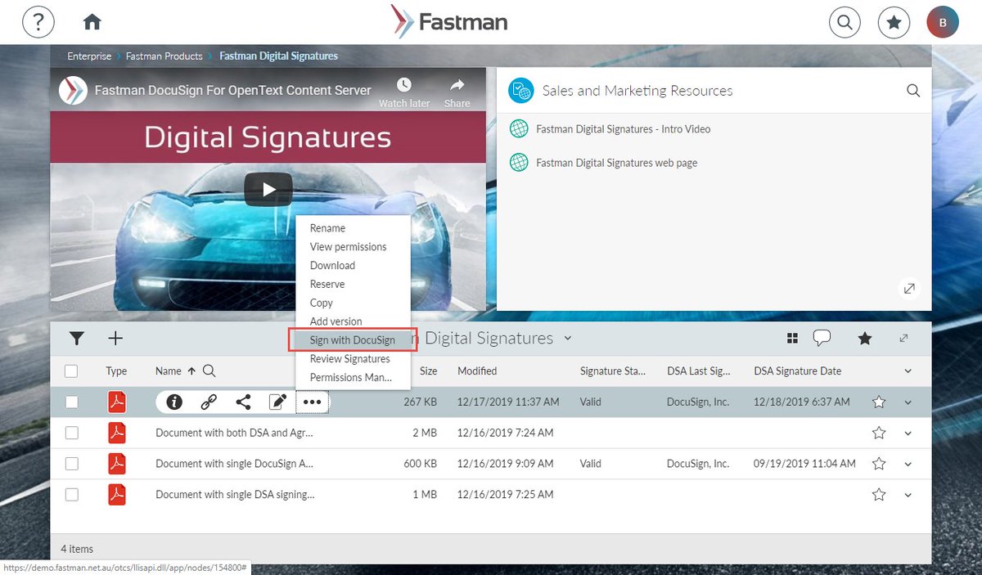Open Document with single DocuSign A...

click(235, 464)
